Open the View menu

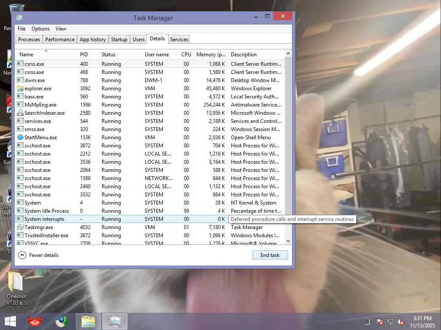point(61,29)
